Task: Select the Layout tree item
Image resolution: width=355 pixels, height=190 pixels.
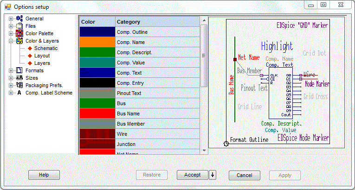Action: 42,56
